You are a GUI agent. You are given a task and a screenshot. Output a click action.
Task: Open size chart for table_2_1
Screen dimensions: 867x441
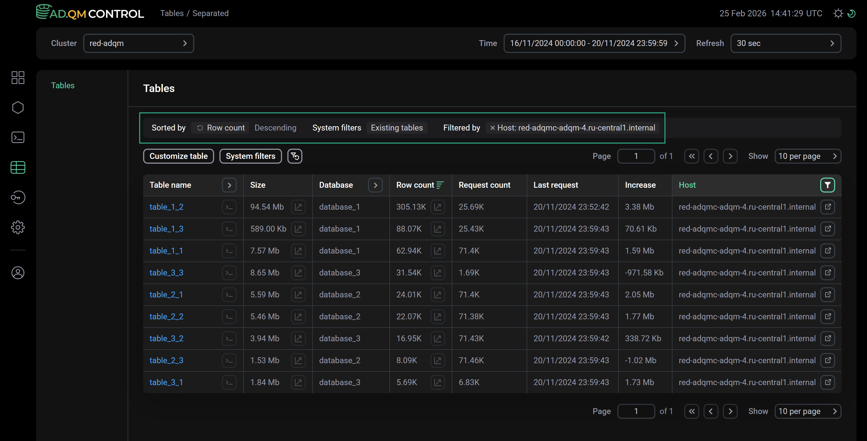tap(298, 295)
